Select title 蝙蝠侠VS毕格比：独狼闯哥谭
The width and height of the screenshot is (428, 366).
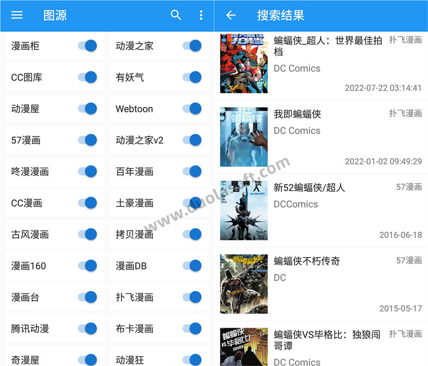click(327, 340)
